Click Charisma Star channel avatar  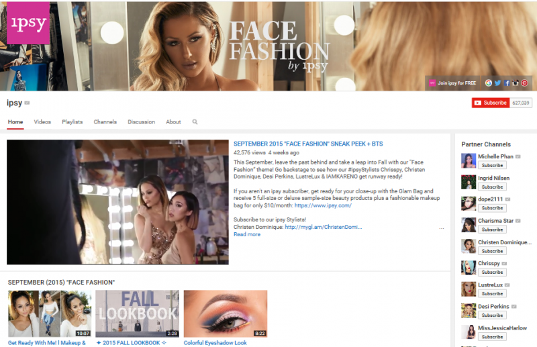[468, 225]
